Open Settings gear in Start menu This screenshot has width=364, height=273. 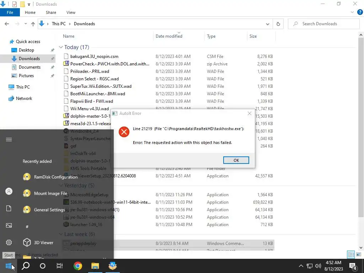pos(9,242)
